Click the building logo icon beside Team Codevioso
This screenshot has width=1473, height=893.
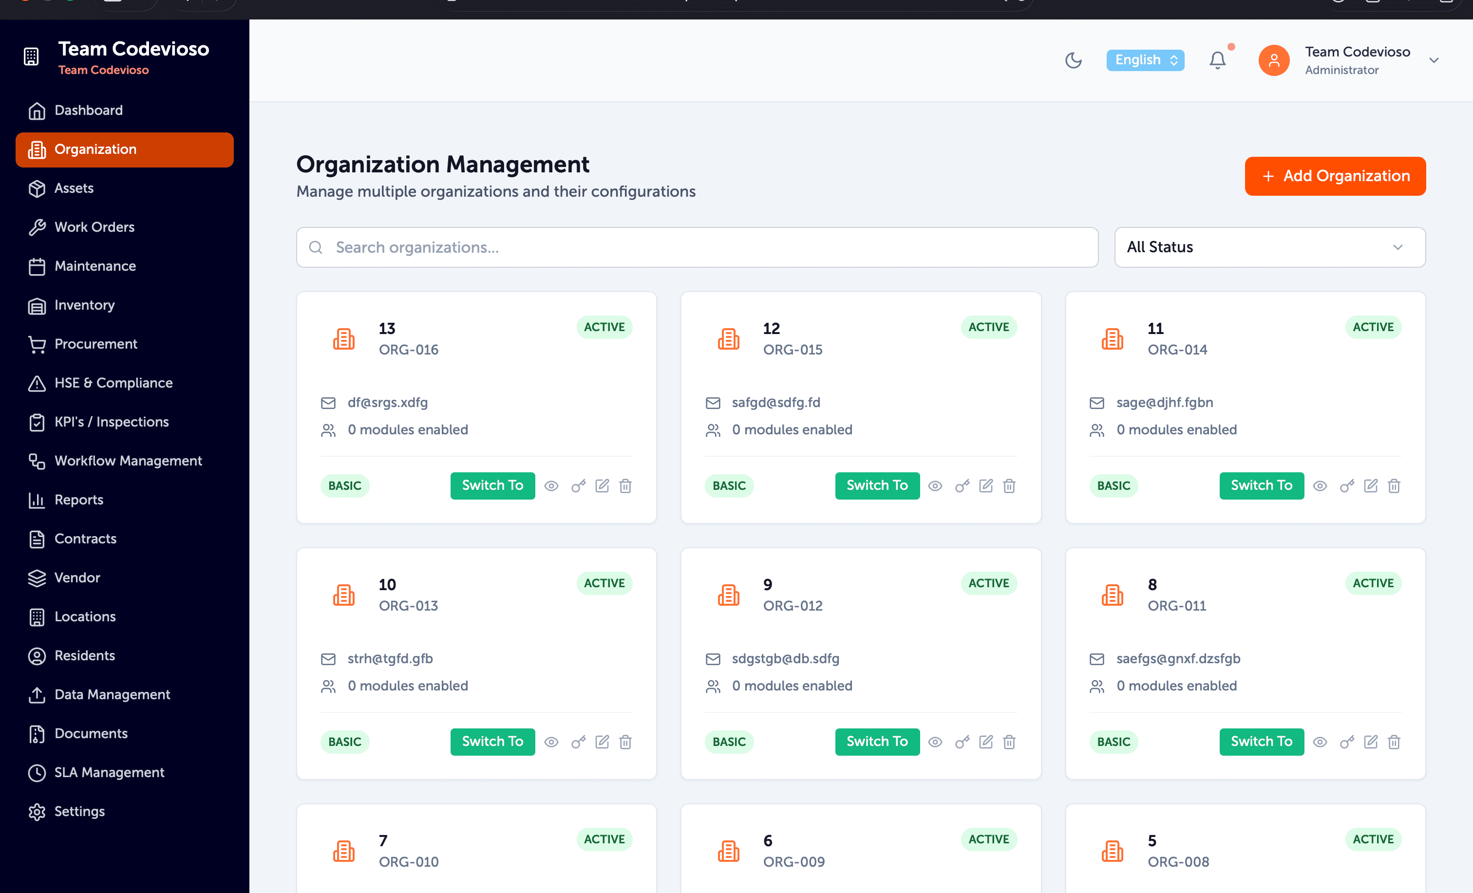[x=31, y=57]
